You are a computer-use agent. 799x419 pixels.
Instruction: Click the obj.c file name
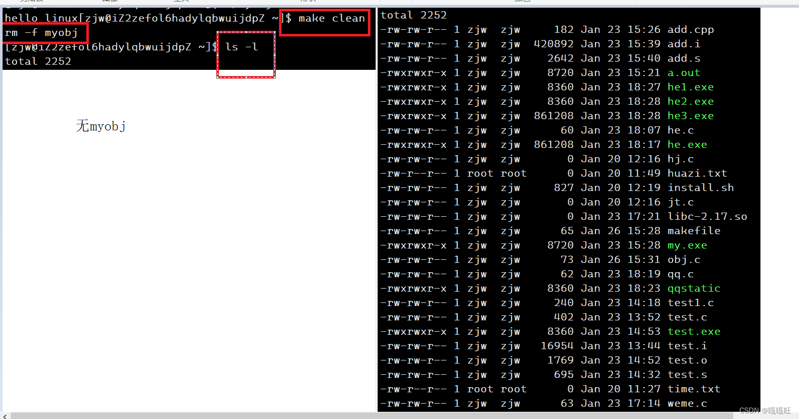click(x=683, y=260)
